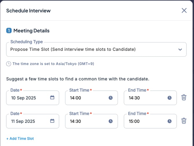Delete the 11 Sep time slot with trash icon
Image resolution: width=194 pixels, height=146 pixels.
click(x=184, y=121)
